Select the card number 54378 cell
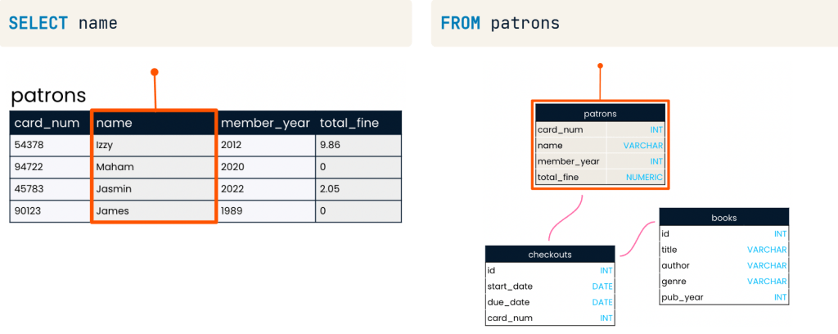 (x=49, y=145)
